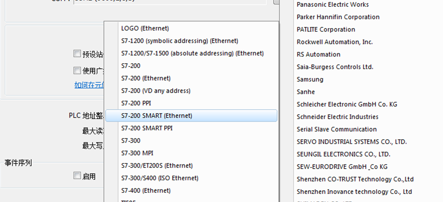Choose S7-300/ET200S (Ethernet)
443x202 pixels.
point(157,166)
